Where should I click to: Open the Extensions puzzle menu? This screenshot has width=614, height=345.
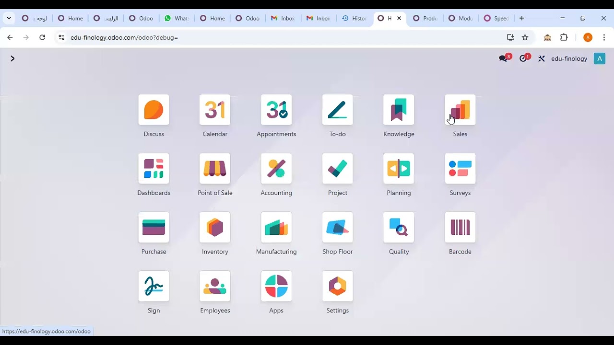coord(564,37)
